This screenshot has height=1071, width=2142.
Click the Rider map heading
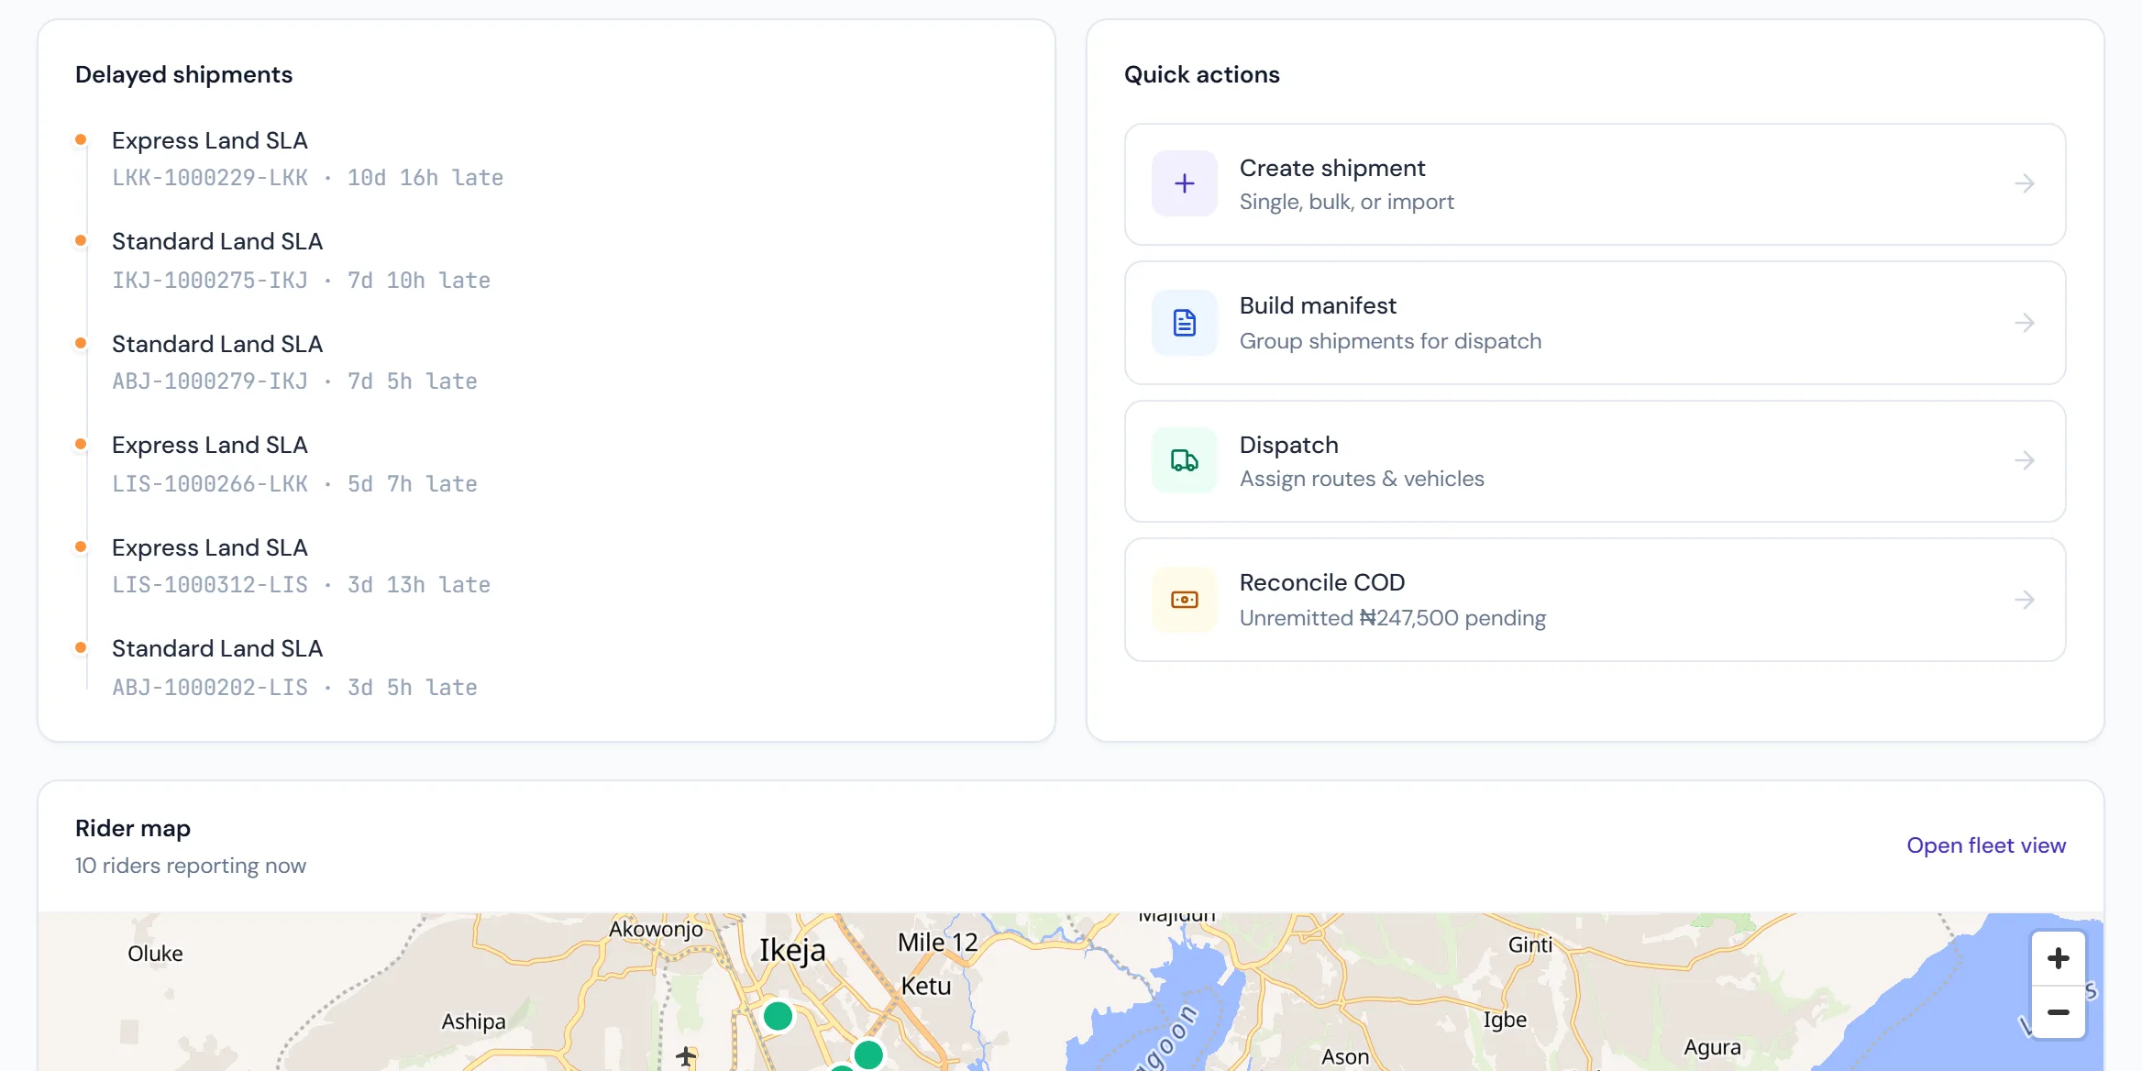pos(133,828)
